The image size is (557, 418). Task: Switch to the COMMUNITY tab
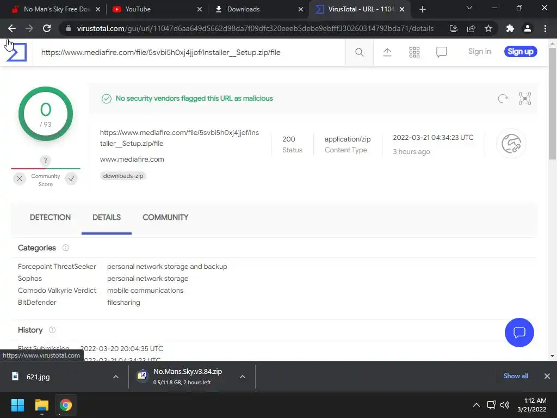[165, 217]
